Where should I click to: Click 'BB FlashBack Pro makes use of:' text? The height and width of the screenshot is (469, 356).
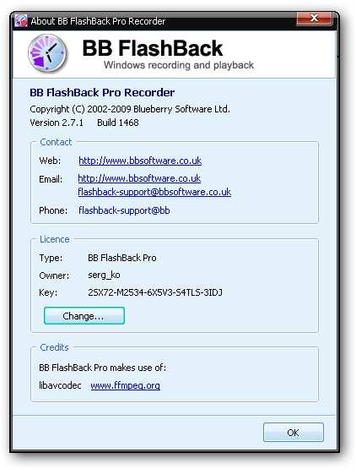[102, 368]
